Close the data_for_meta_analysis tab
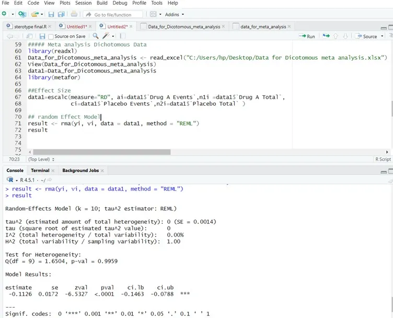This screenshot has width=393, height=318. point(289,26)
